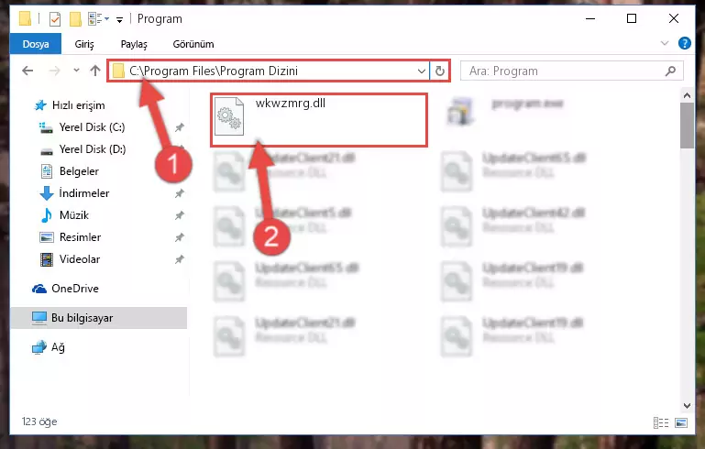
Task: Select the wkwzmrg.dll file
Action: point(319,120)
